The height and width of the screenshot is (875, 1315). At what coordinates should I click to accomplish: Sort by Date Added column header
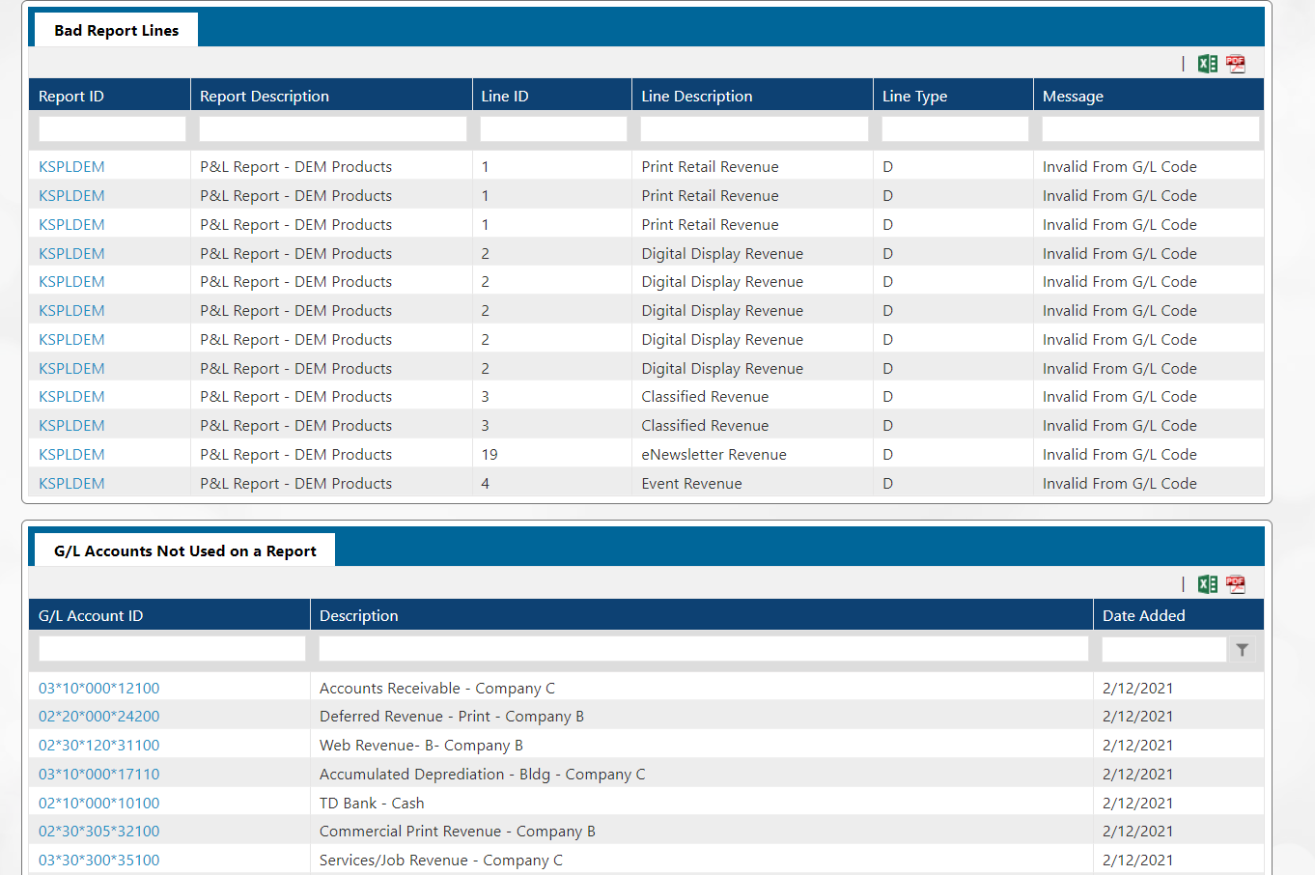pyautogui.click(x=1143, y=616)
